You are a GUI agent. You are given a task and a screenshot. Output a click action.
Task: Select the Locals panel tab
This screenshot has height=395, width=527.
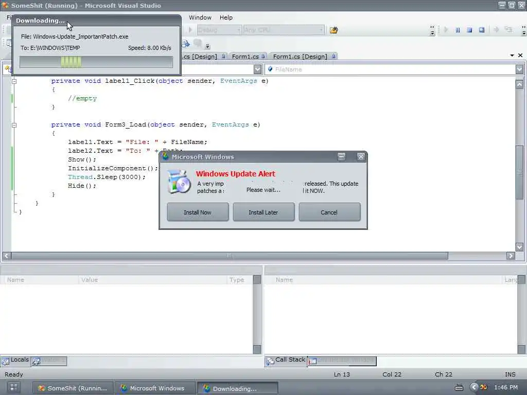coord(15,360)
